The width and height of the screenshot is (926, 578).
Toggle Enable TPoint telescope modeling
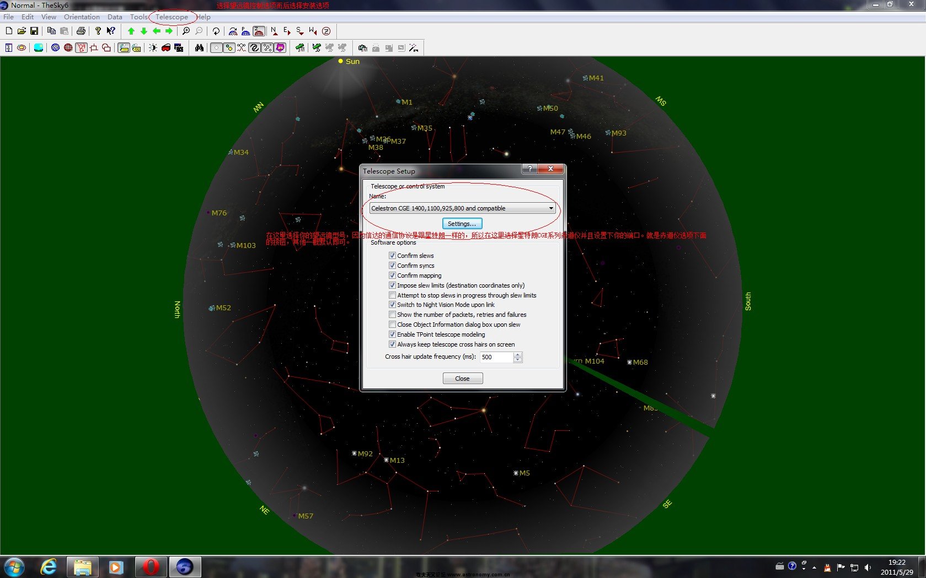pos(392,334)
